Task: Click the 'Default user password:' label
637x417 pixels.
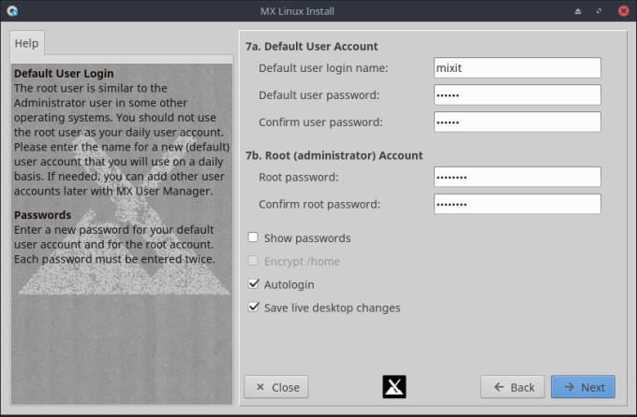Action: click(x=319, y=95)
